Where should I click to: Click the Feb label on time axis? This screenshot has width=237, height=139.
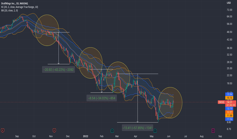101,136
